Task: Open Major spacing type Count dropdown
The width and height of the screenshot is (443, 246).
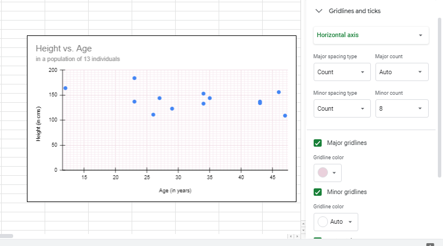Action: pyautogui.click(x=342, y=72)
